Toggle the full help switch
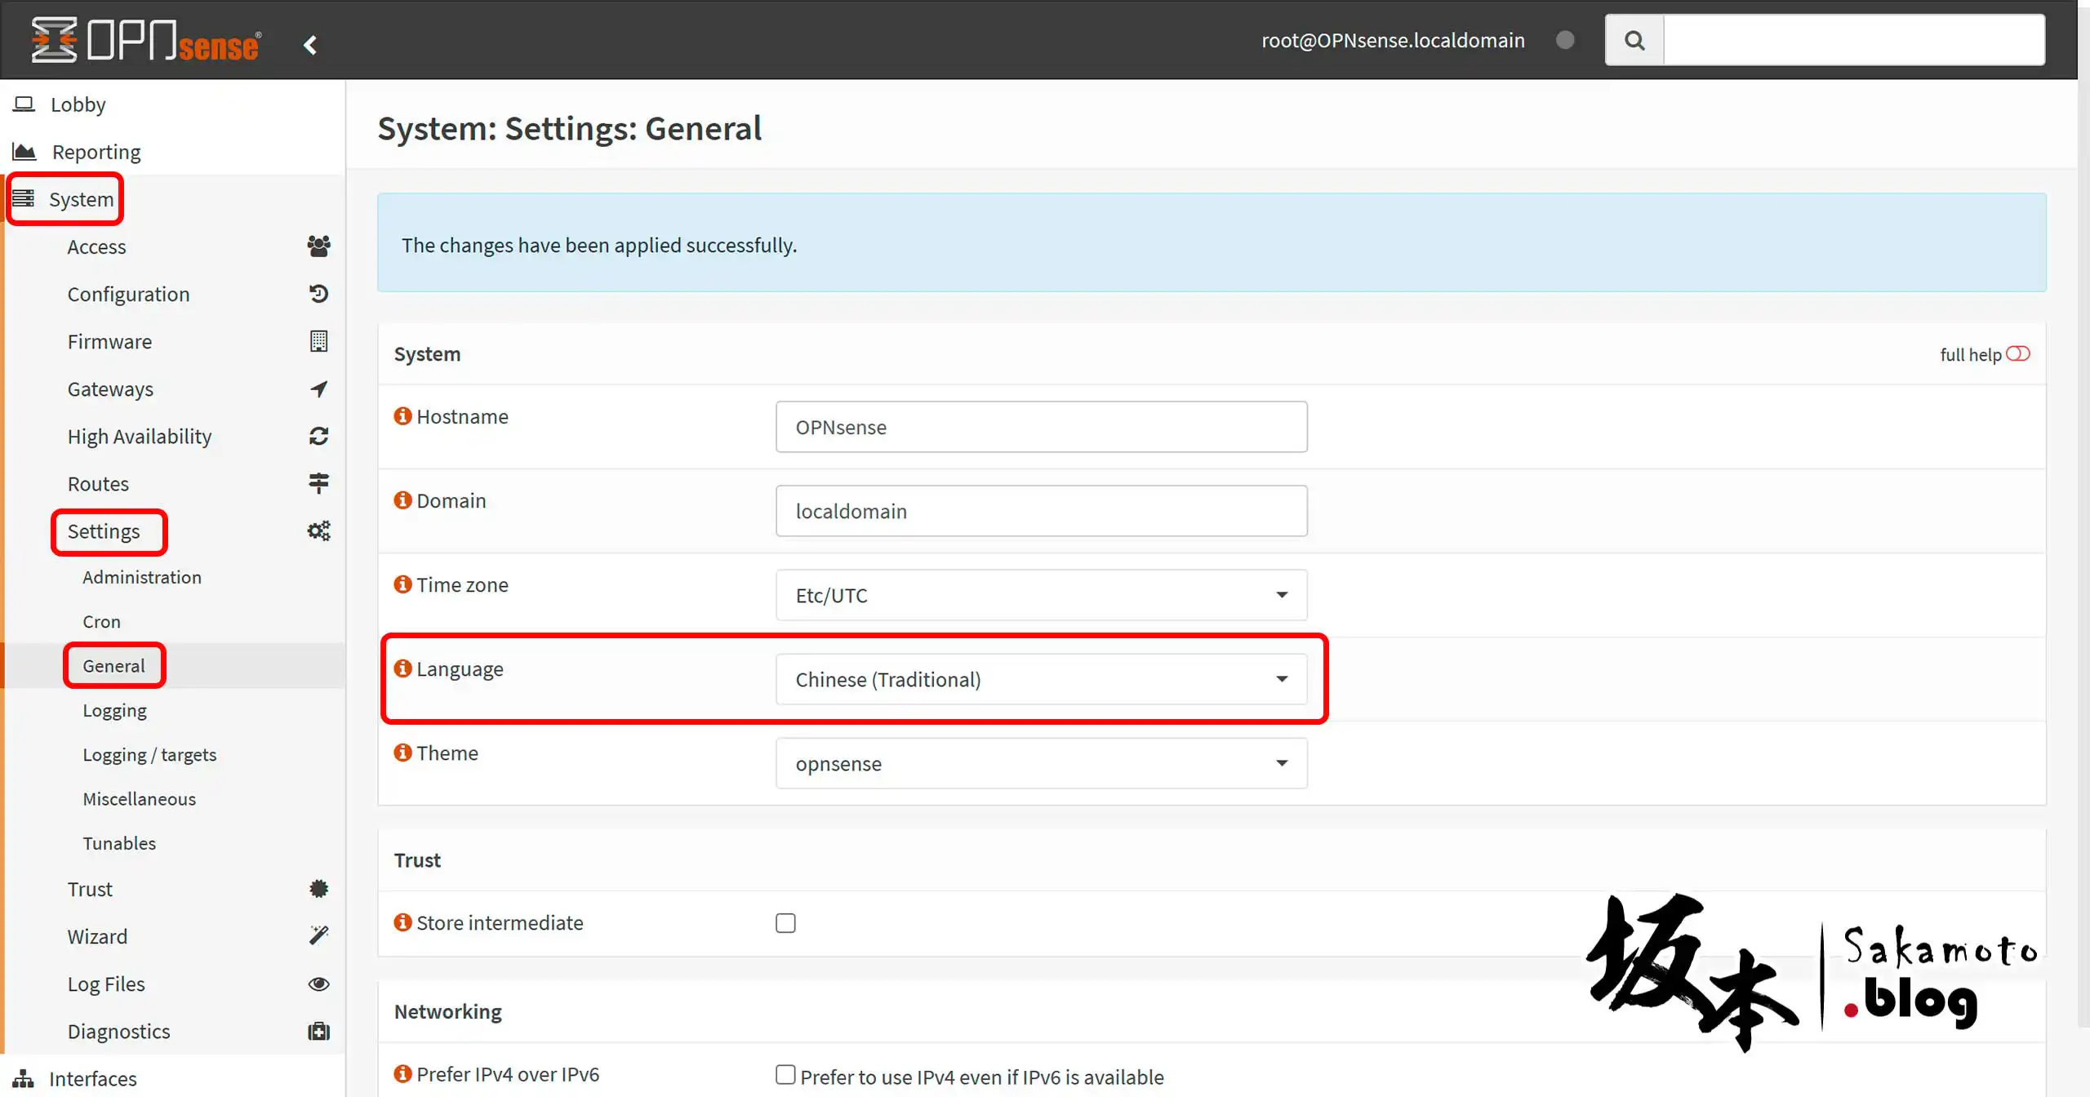 [x=2017, y=353]
